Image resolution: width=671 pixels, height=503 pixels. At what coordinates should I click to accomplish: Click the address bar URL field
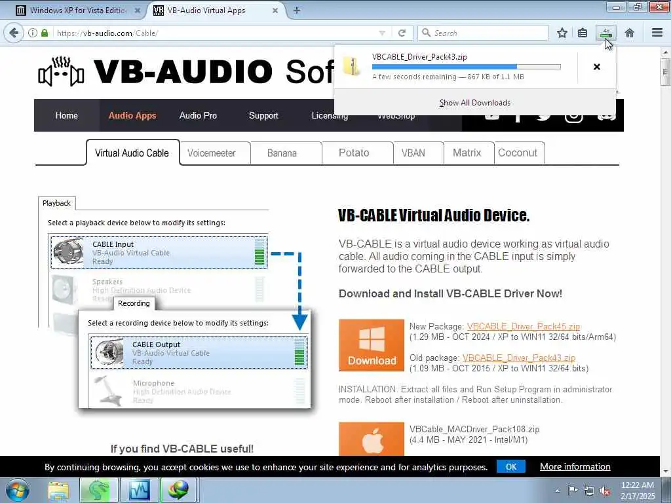coord(214,33)
